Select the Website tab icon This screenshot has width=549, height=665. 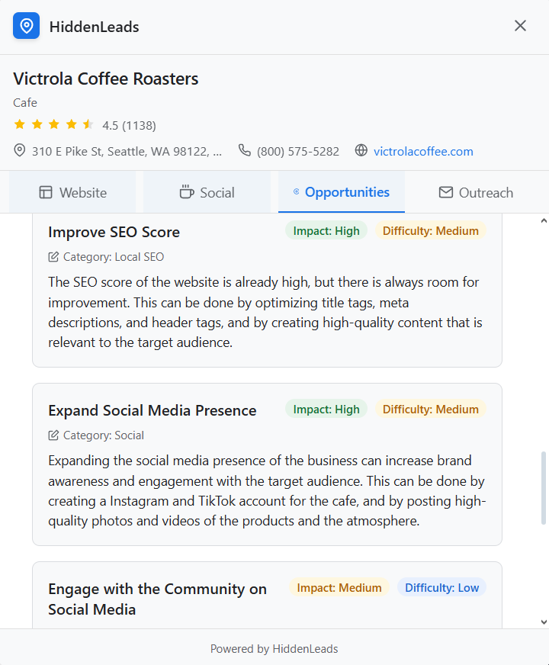coord(45,193)
